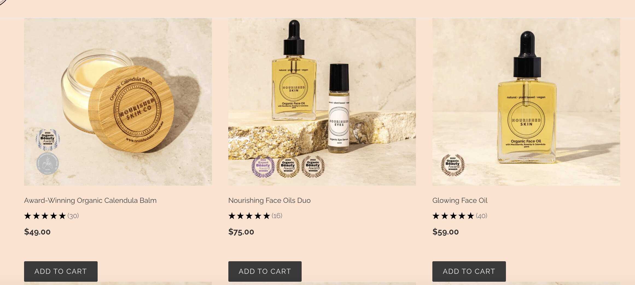The height and width of the screenshot is (285, 635).
Task: Click the Calendula Balm star rating
Action: click(45, 216)
